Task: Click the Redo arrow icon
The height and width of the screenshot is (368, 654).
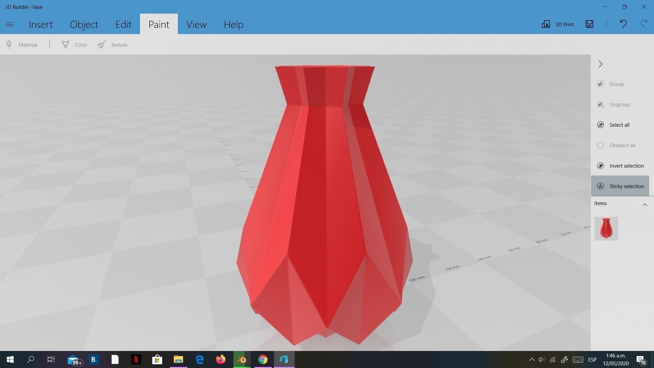Action: 643,24
